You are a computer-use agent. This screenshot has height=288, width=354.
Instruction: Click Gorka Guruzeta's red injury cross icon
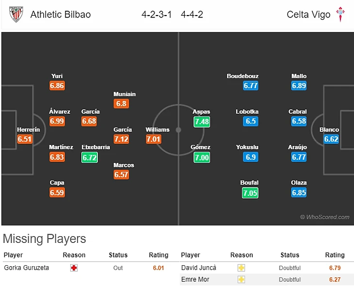[x=74, y=268]
